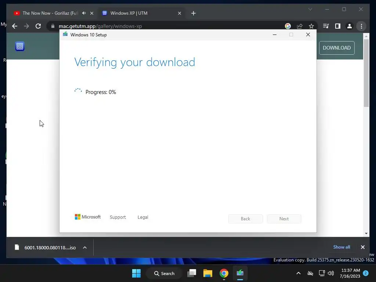Open Chrome three-dot menu
This screenshot has height=282, width=376.
(361, 26)
